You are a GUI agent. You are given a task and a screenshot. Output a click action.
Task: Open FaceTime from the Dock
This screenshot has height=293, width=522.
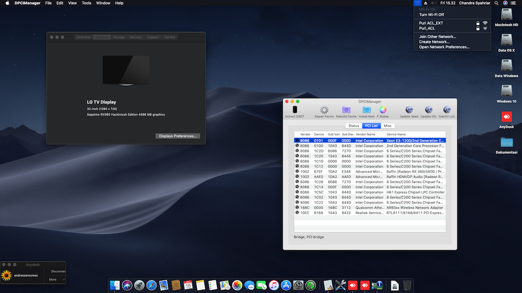pos(262,285)
